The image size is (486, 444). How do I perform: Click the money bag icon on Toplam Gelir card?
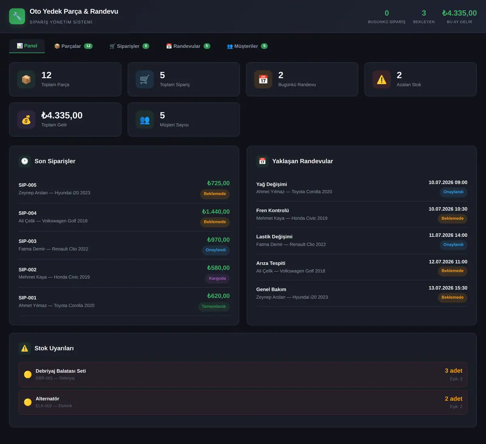pyautogui.click(x=26, y=120)
